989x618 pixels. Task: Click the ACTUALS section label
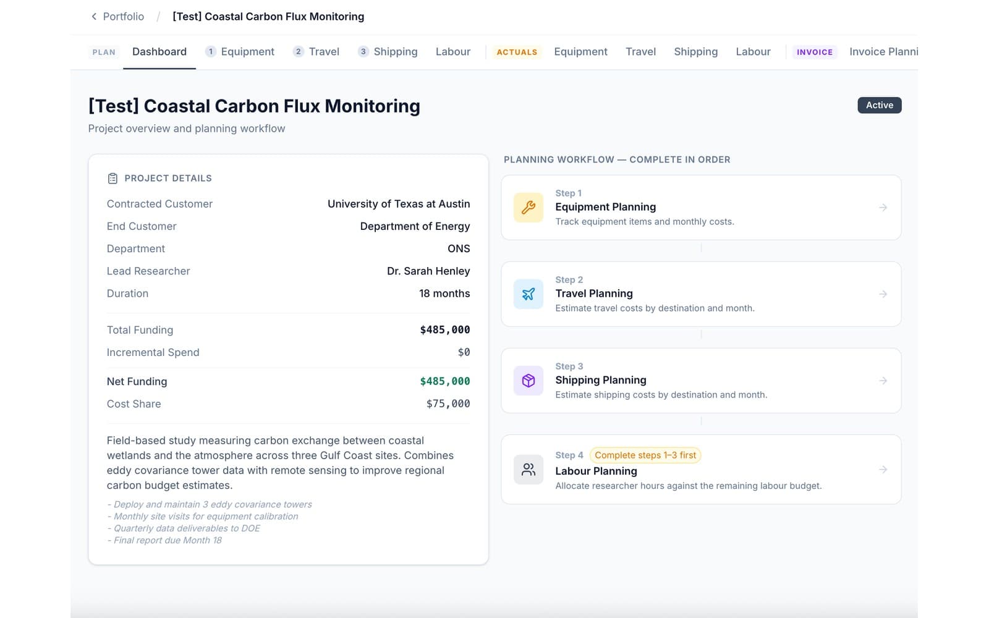point(517,53)
